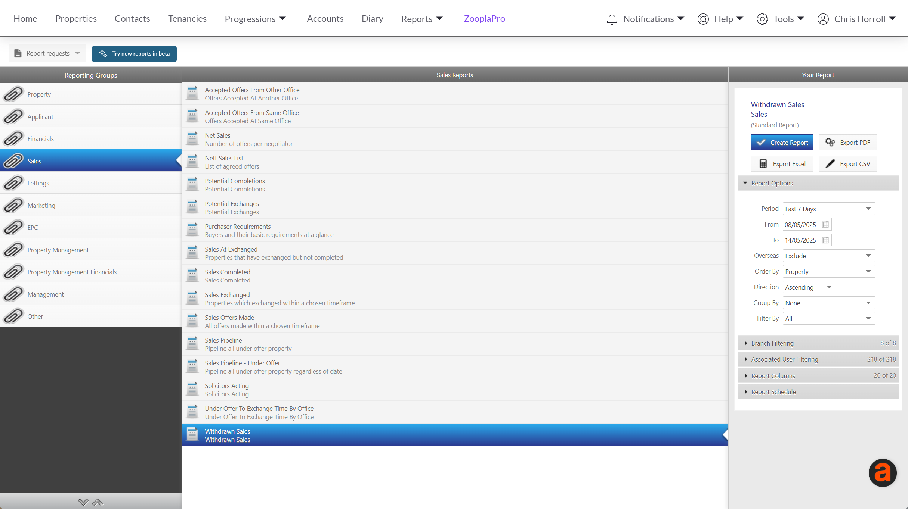Select Sales Pipeline - Under Offer report
This screenshot has width=908, height=509.
tap(455, 367)
